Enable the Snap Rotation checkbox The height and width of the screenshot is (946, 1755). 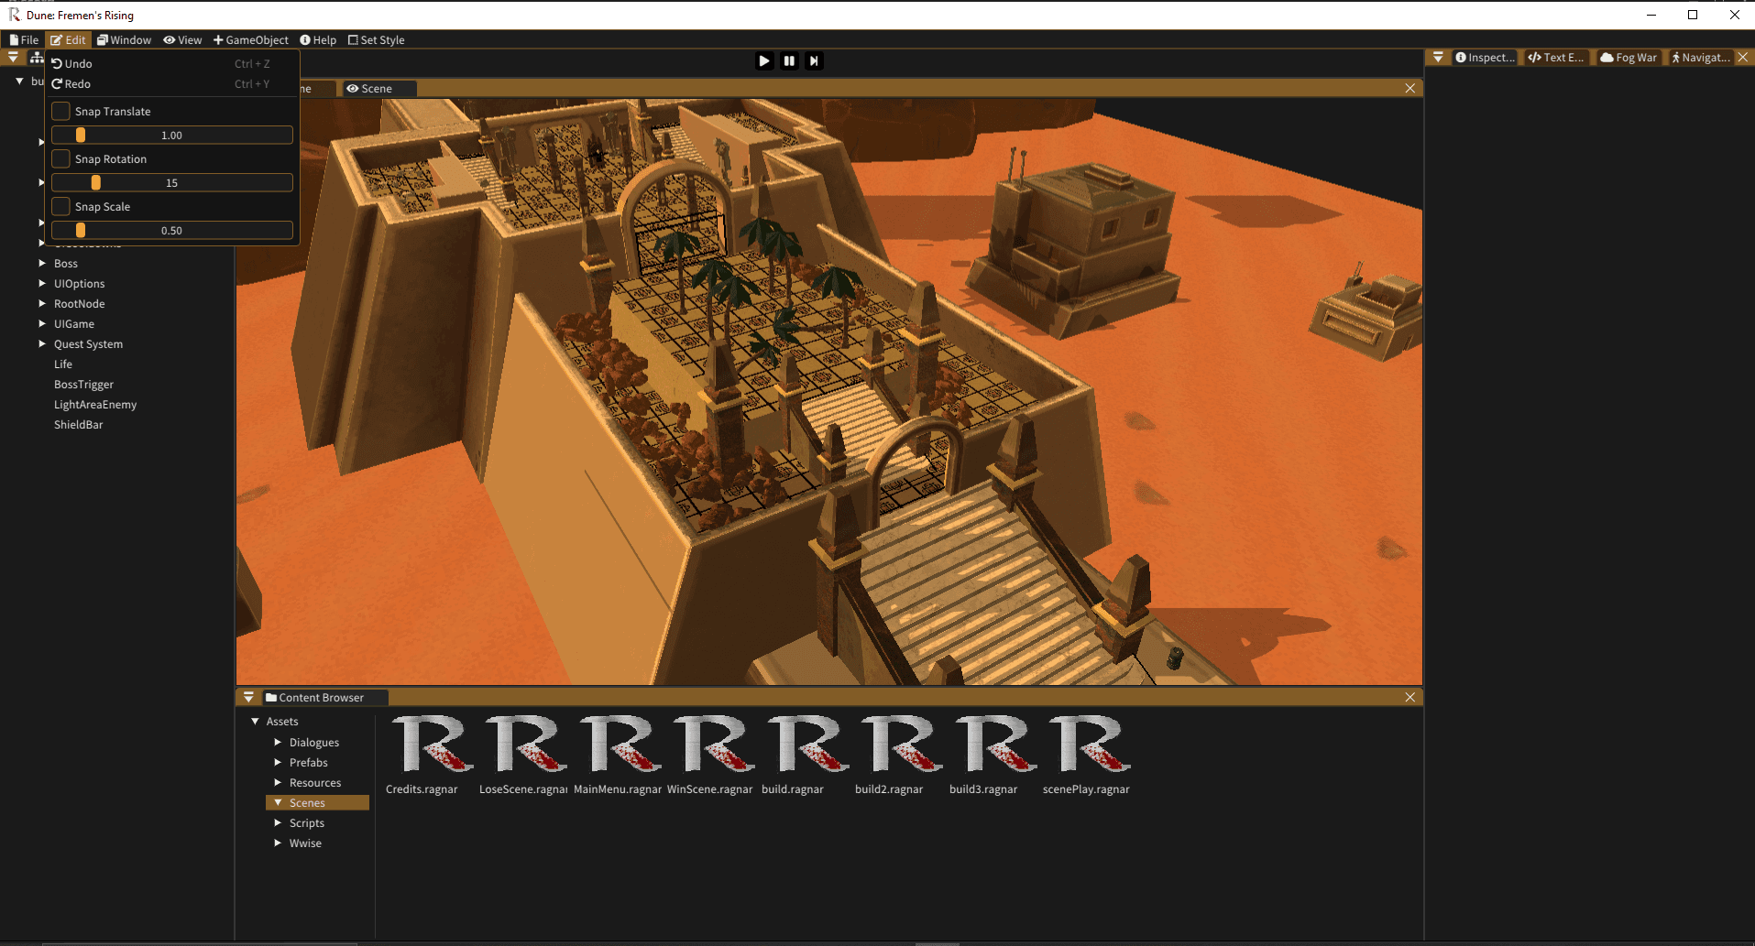60,158
